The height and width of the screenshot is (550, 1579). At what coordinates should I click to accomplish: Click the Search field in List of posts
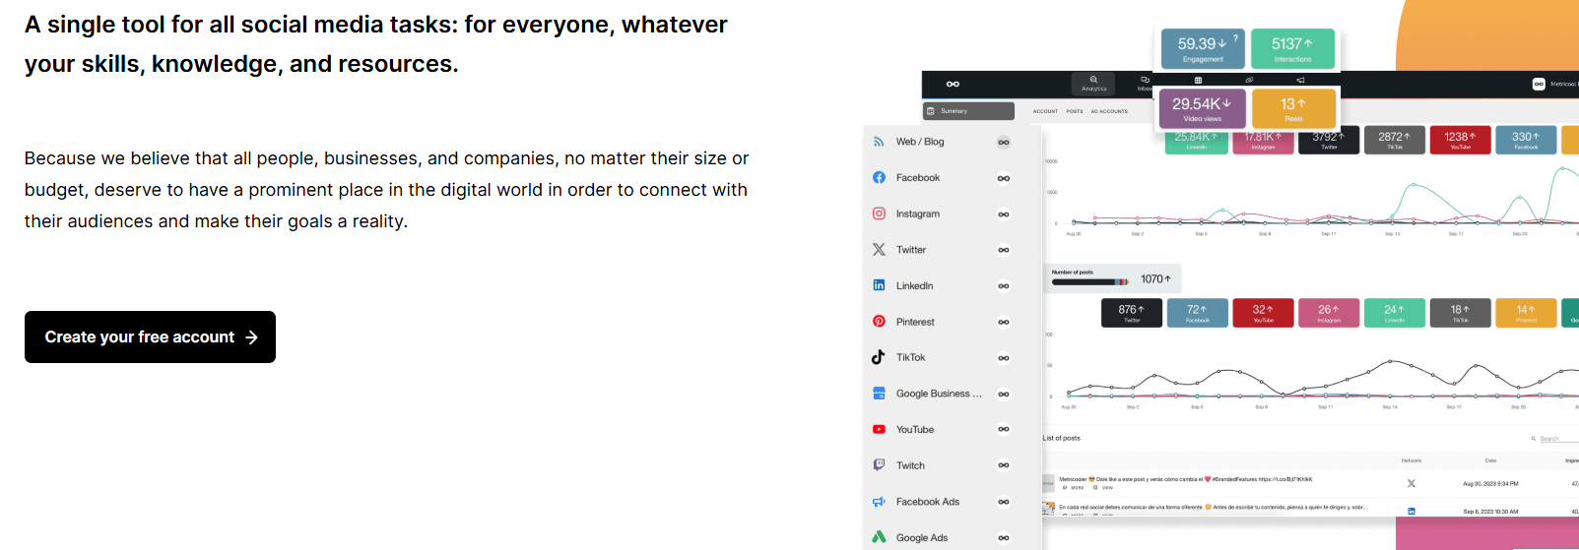(x=1550, y=439)
